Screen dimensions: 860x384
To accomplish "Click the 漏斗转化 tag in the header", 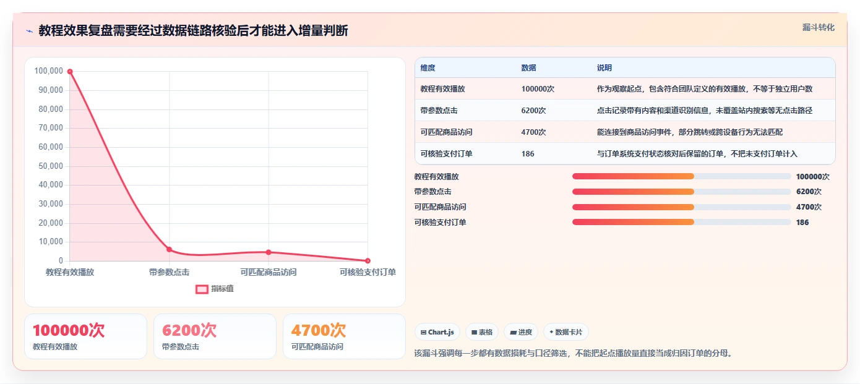I will (x=818, y=27).
